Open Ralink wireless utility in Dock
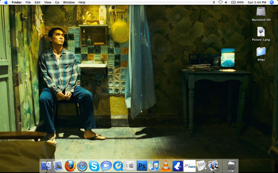278x173 pixels. coord(189,166)
